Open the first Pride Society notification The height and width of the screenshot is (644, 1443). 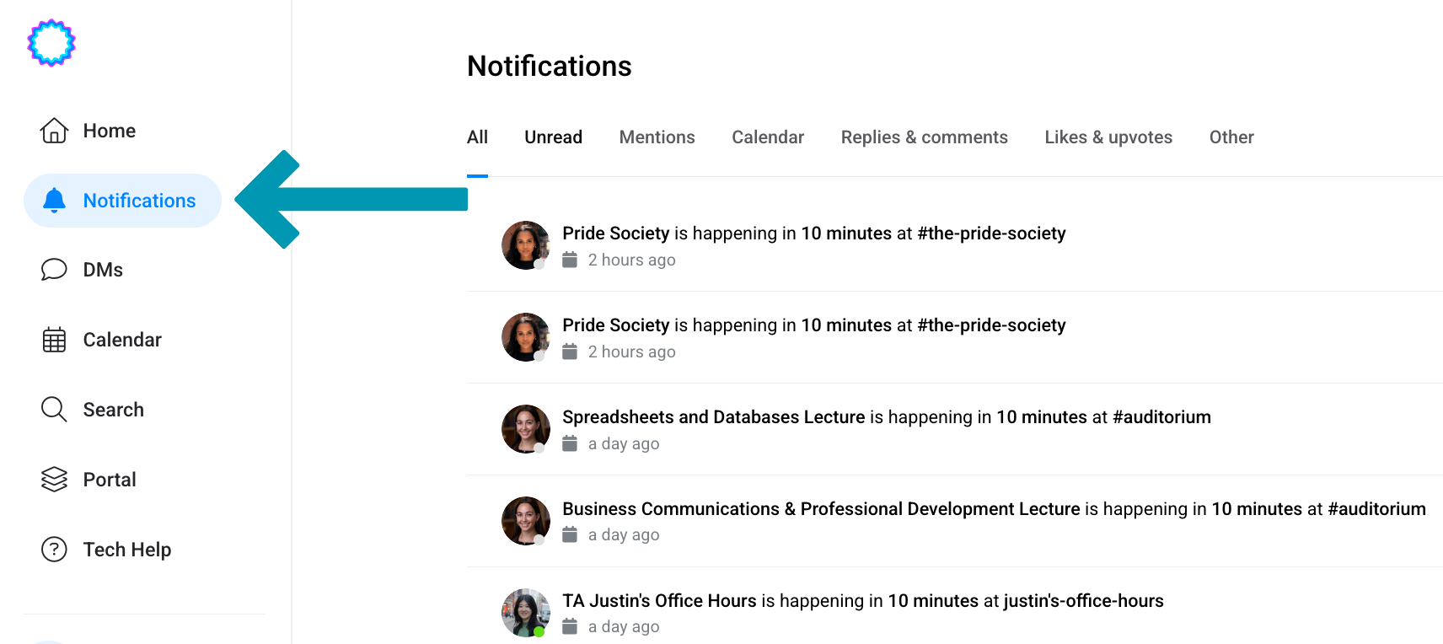click(813, 233)
